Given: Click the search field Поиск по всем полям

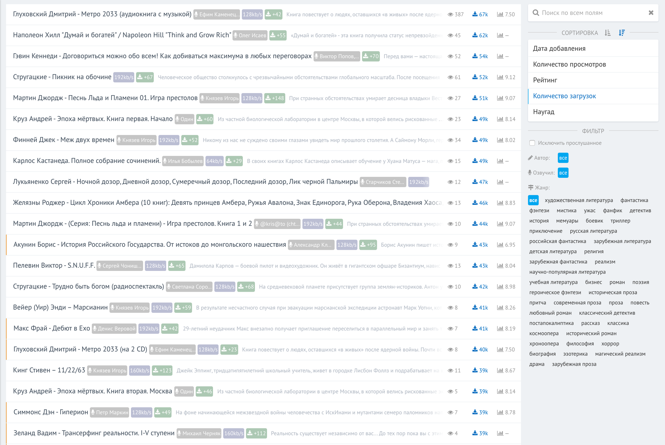Looking at the screenshot, I should click(589, 13).
